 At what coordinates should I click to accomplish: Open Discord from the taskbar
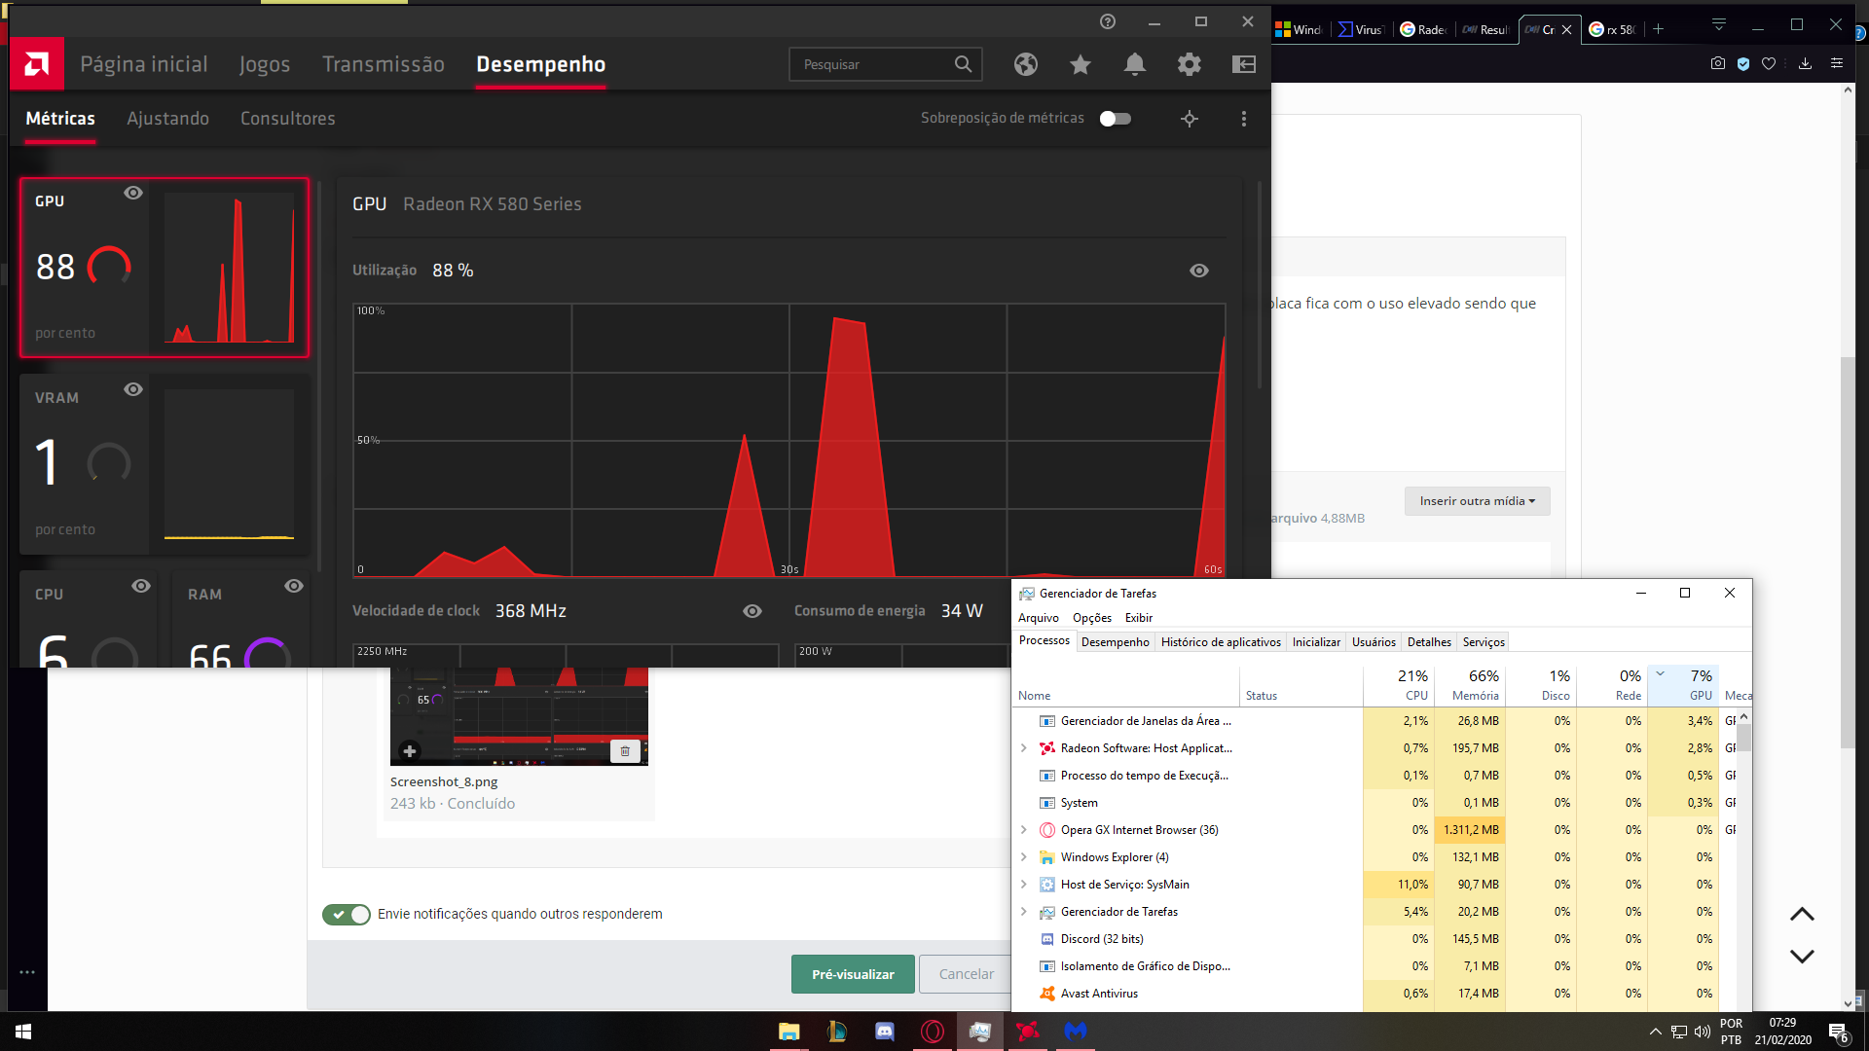point(884,1032)
